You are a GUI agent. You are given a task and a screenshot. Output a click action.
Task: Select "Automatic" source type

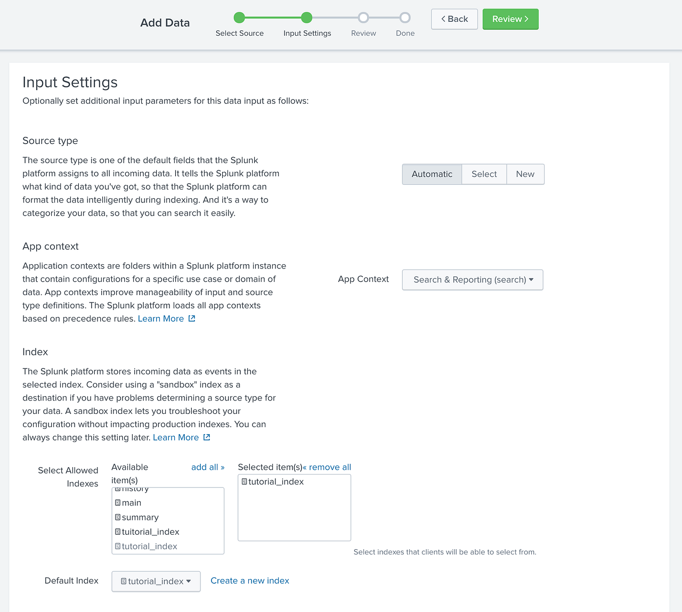[432, 174]
